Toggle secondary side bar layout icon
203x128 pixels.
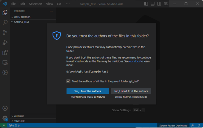pos(159,4)
